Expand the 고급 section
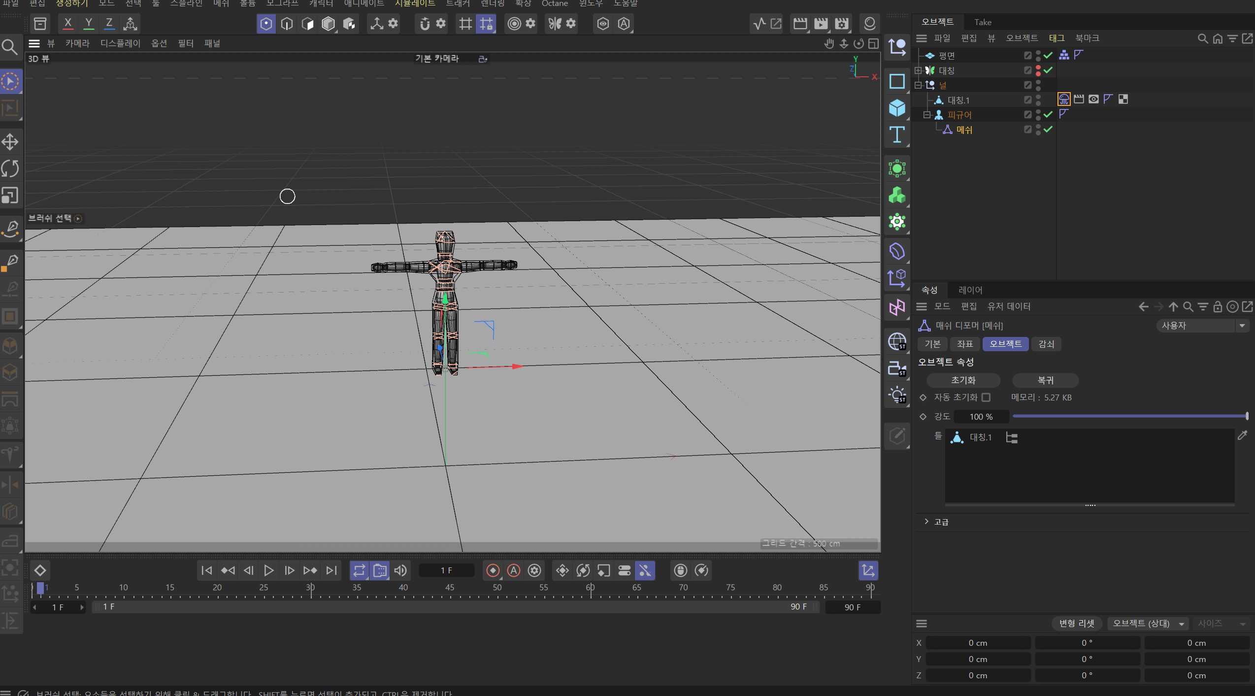1255x696 pixels. coord(926,522)
